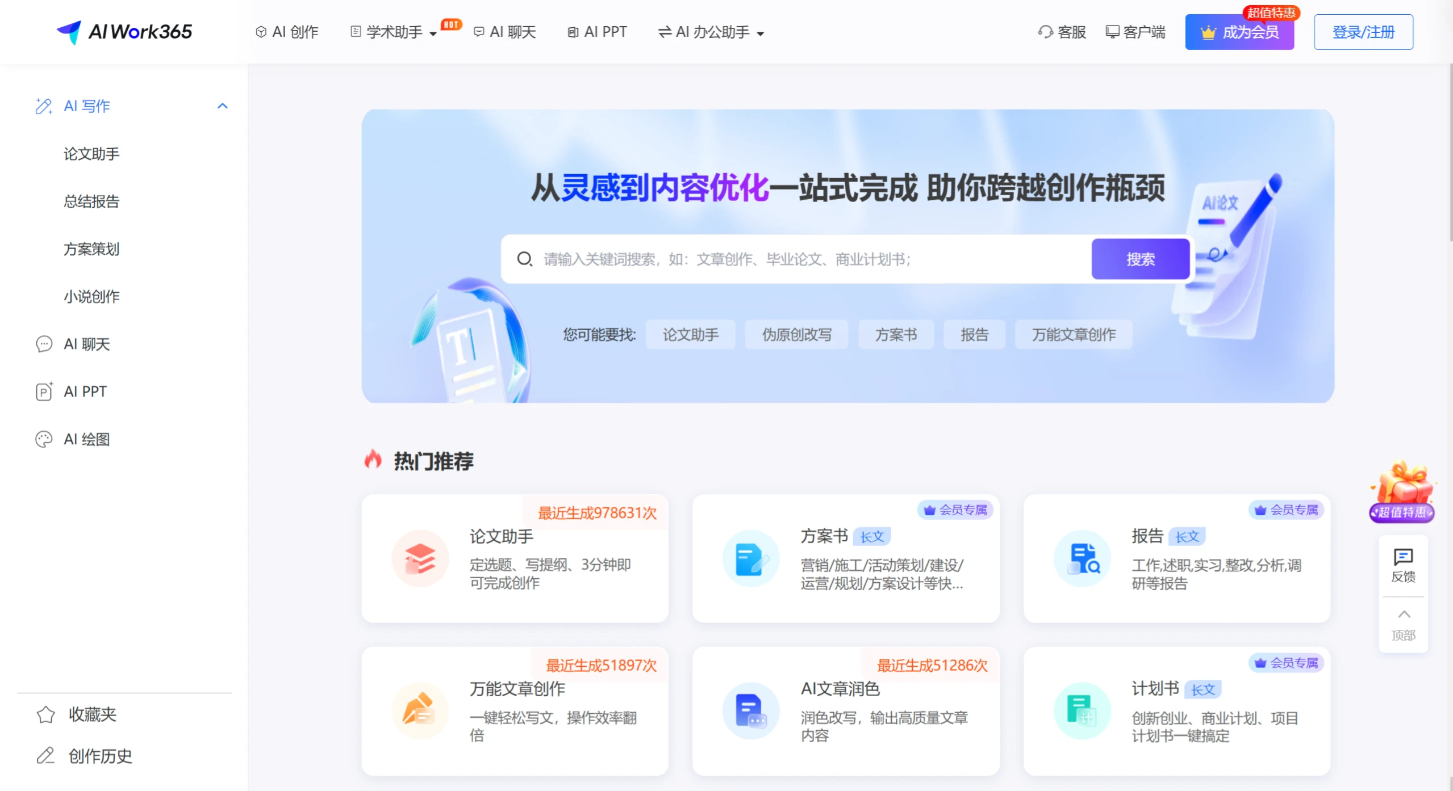Open the 客服 customer service panel
The image size is (1453, 791).
(1061, 32)
